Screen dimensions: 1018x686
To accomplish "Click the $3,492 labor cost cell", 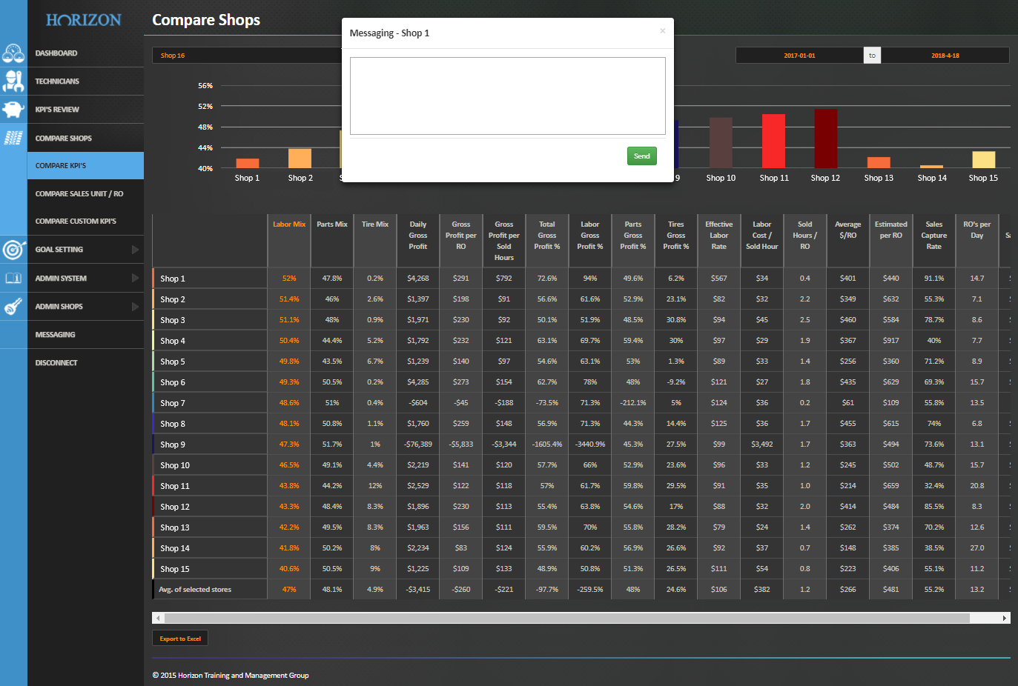I will tap(762, 444).
